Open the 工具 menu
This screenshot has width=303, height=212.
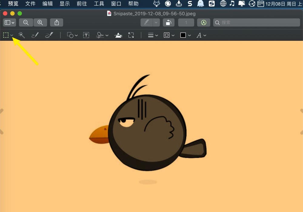coord(99,3)
